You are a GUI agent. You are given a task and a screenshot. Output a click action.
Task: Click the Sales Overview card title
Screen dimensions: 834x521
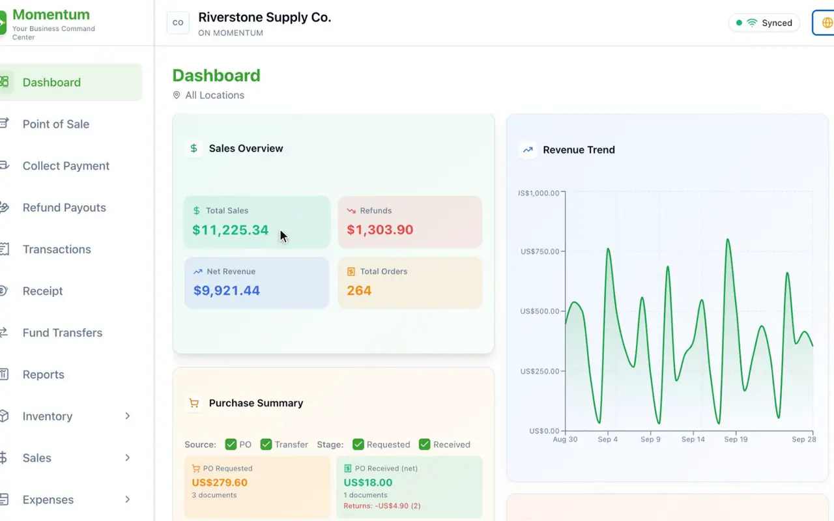coord(246,148)
